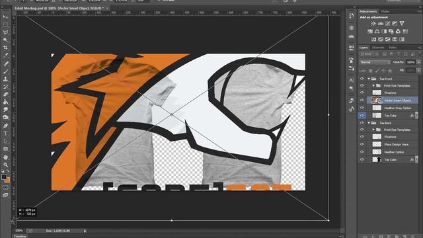
Task: Open the Opacity slider dropdown
Action: click(x=418, y=62)
